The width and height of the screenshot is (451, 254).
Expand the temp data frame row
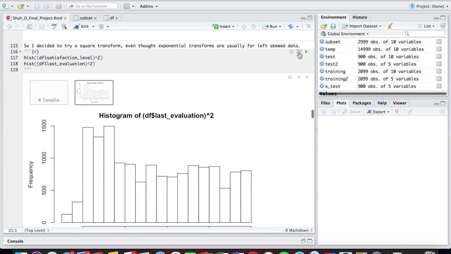coord(322,49)
